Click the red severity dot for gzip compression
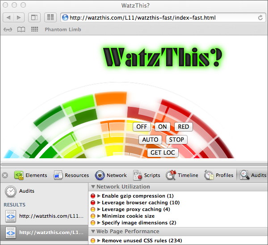 pos(93,196)
